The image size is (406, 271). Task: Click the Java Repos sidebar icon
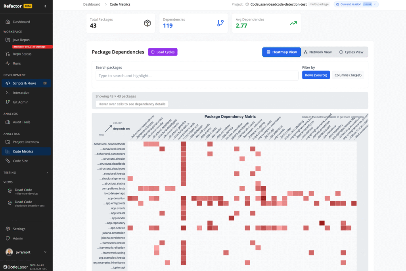click(8, 40)
